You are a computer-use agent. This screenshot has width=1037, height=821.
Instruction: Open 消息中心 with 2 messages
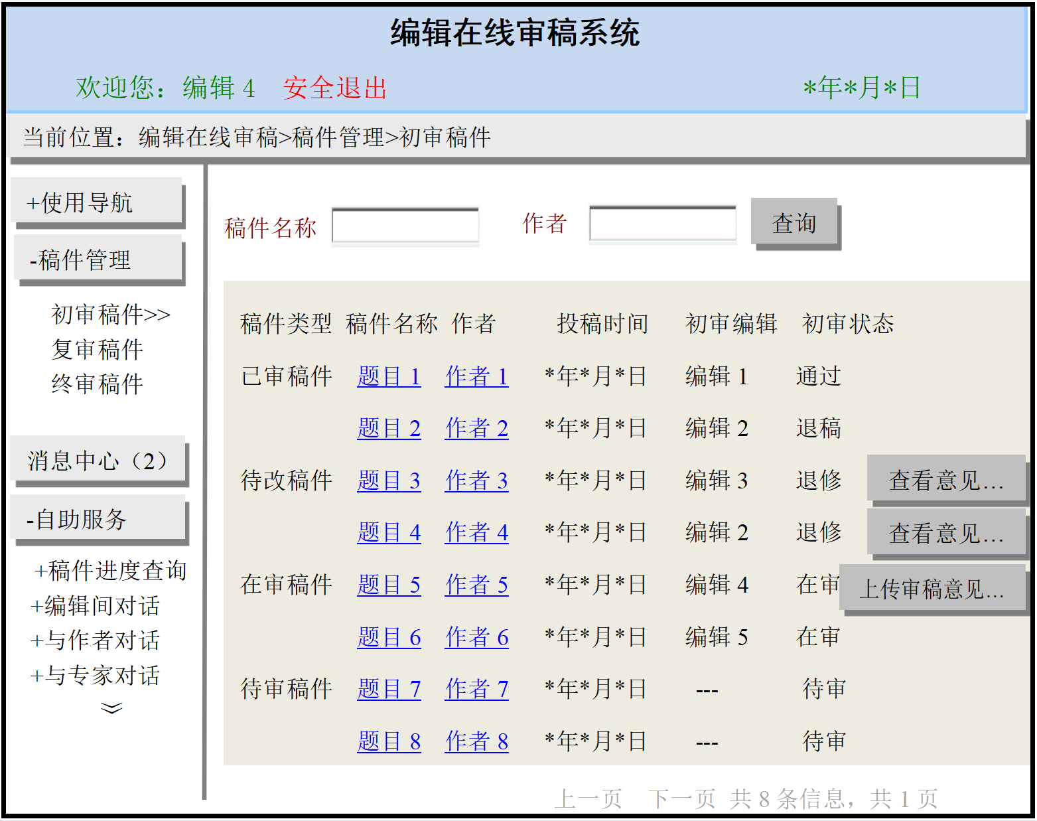click(98, 460)
